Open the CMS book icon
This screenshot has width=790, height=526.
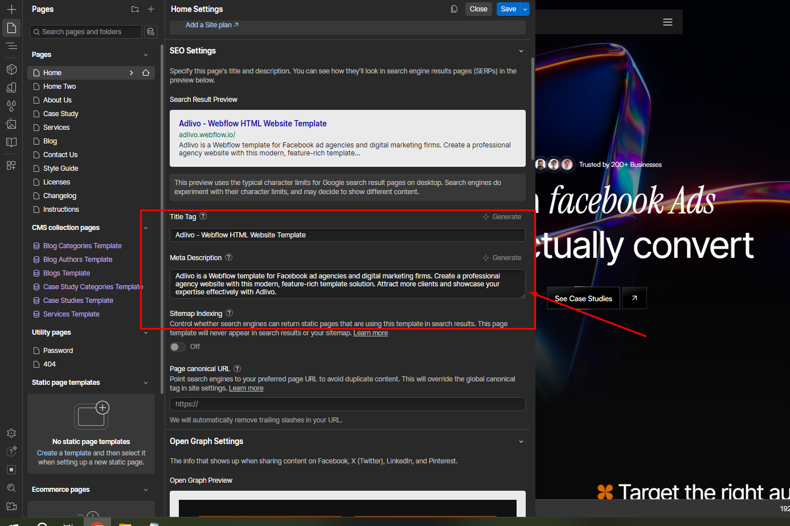[11, 142]
